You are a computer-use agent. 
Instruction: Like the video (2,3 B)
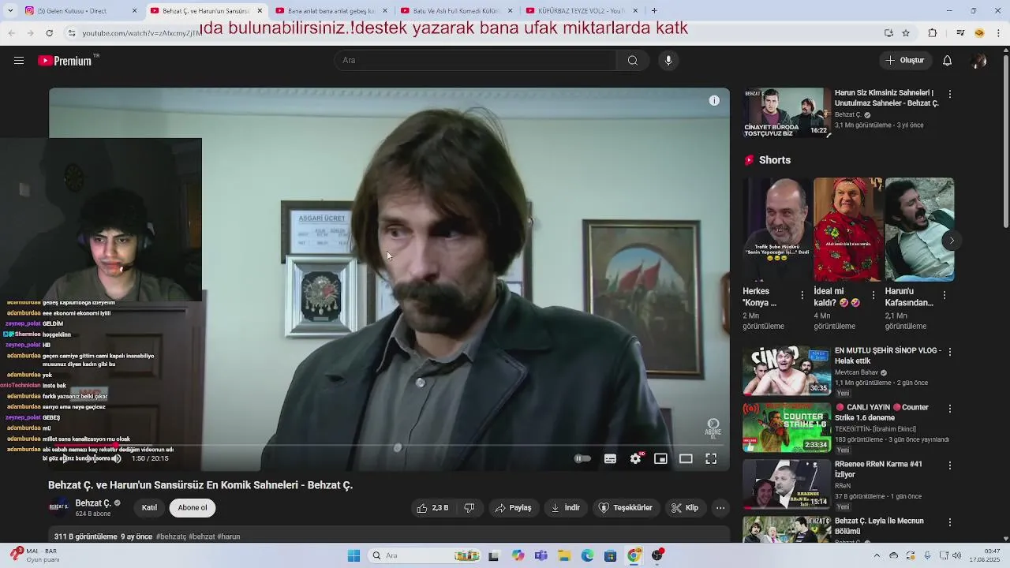[x=432, y=508]
